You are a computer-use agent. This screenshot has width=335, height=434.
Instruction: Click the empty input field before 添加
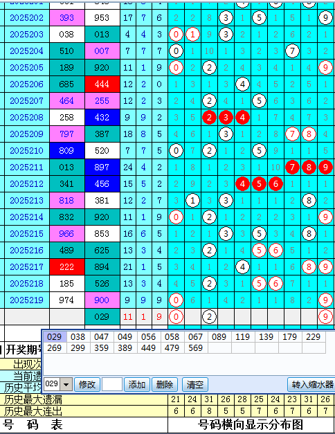[112, 384]
